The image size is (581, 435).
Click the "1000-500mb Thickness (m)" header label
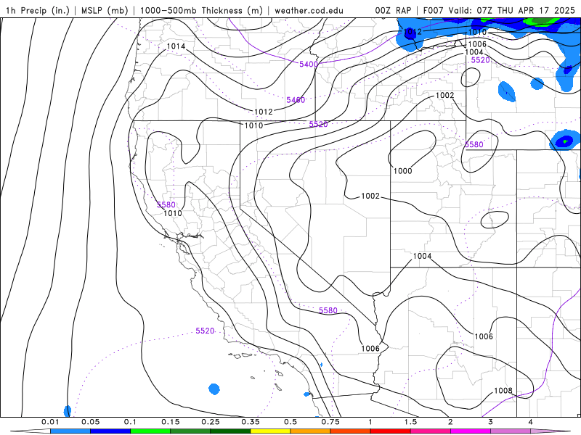(x=201, y=10)
